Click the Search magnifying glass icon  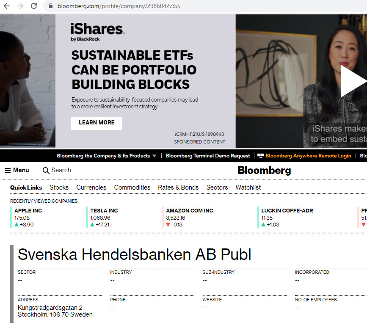point(46,170)
